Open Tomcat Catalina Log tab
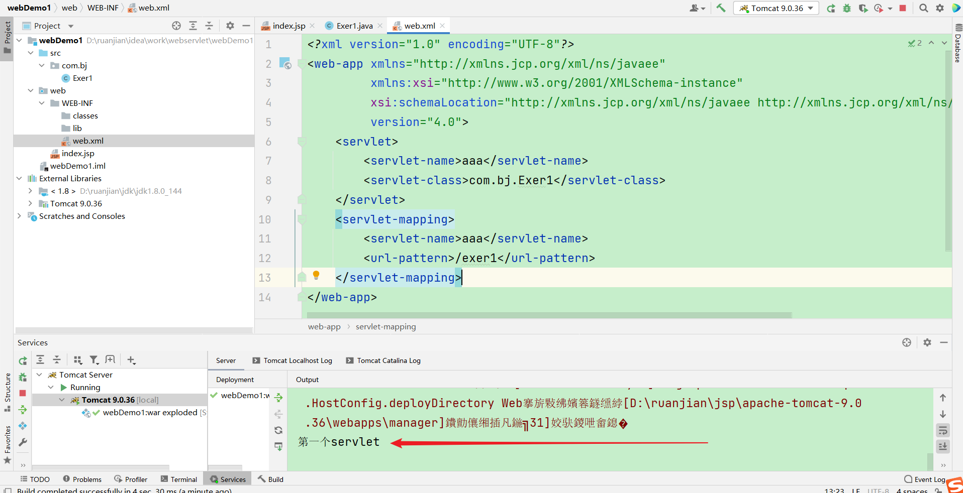The width and height of the screenshot is (963, 493). [x=383, y=360]
